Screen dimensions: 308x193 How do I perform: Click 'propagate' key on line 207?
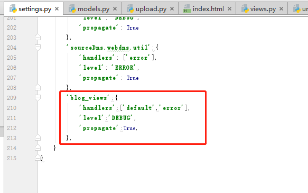[x=98, y=78]
